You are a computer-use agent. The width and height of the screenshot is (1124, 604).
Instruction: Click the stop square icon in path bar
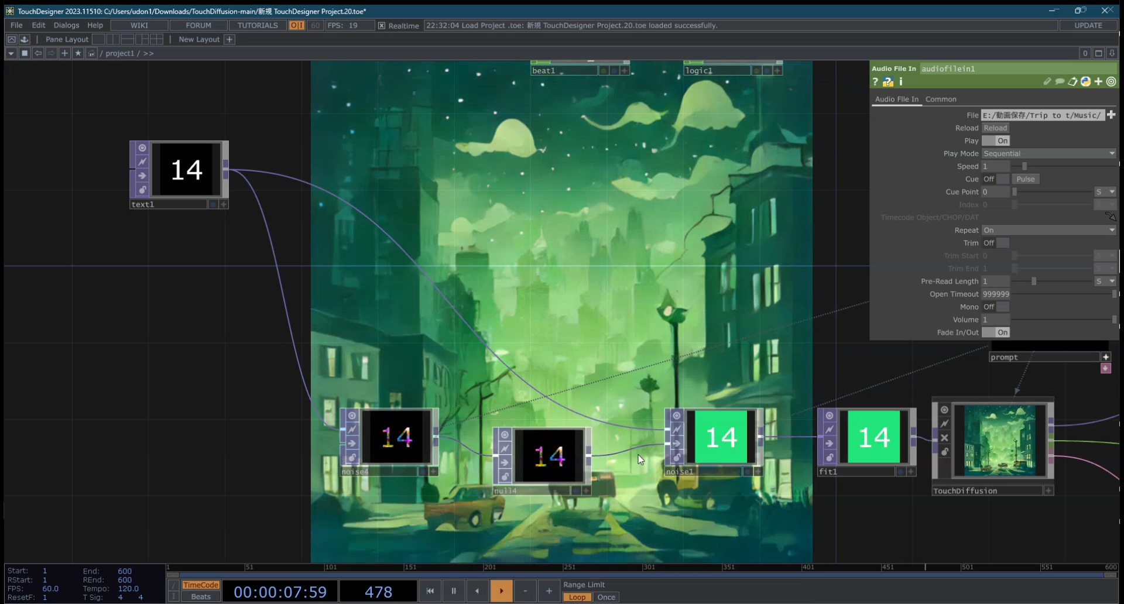pyautogui.click(x=25, y=53)
